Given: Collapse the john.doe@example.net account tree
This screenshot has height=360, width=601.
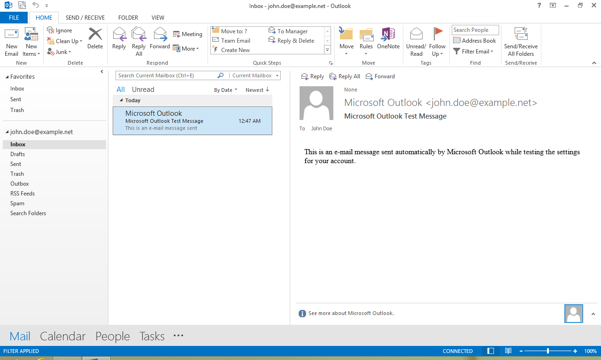Looking at the screenshot, I should click(6, 132).
